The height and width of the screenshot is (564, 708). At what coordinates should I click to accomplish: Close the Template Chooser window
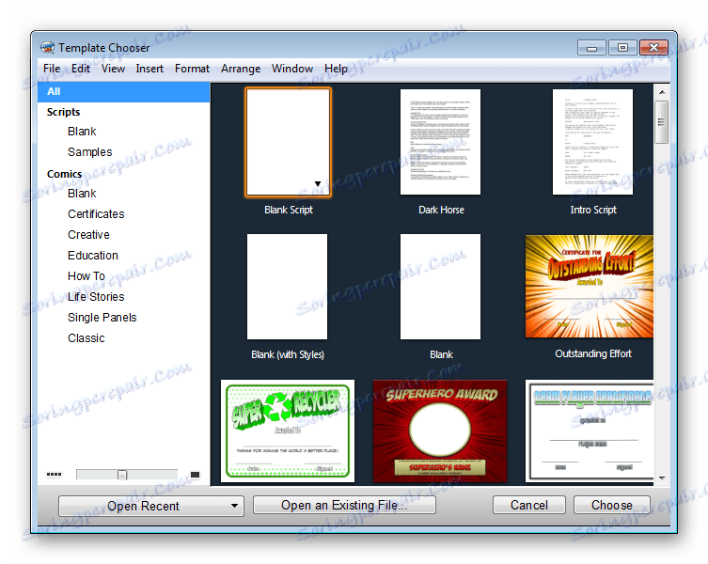pos(653,47)
